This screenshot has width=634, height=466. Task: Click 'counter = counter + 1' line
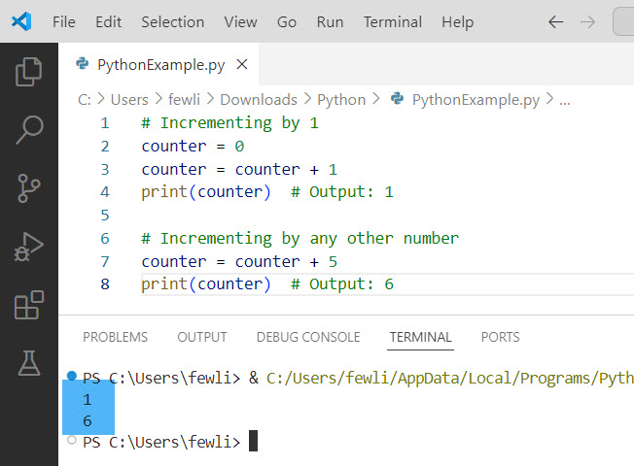point(239,169)
